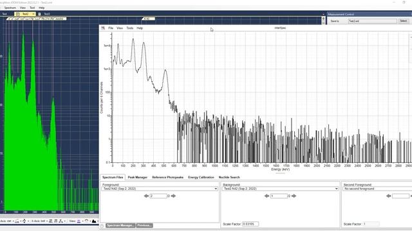This screenshot has width=412, height=231.
Task: Open Tools menu in InterSpec
Action: (130, 28)
